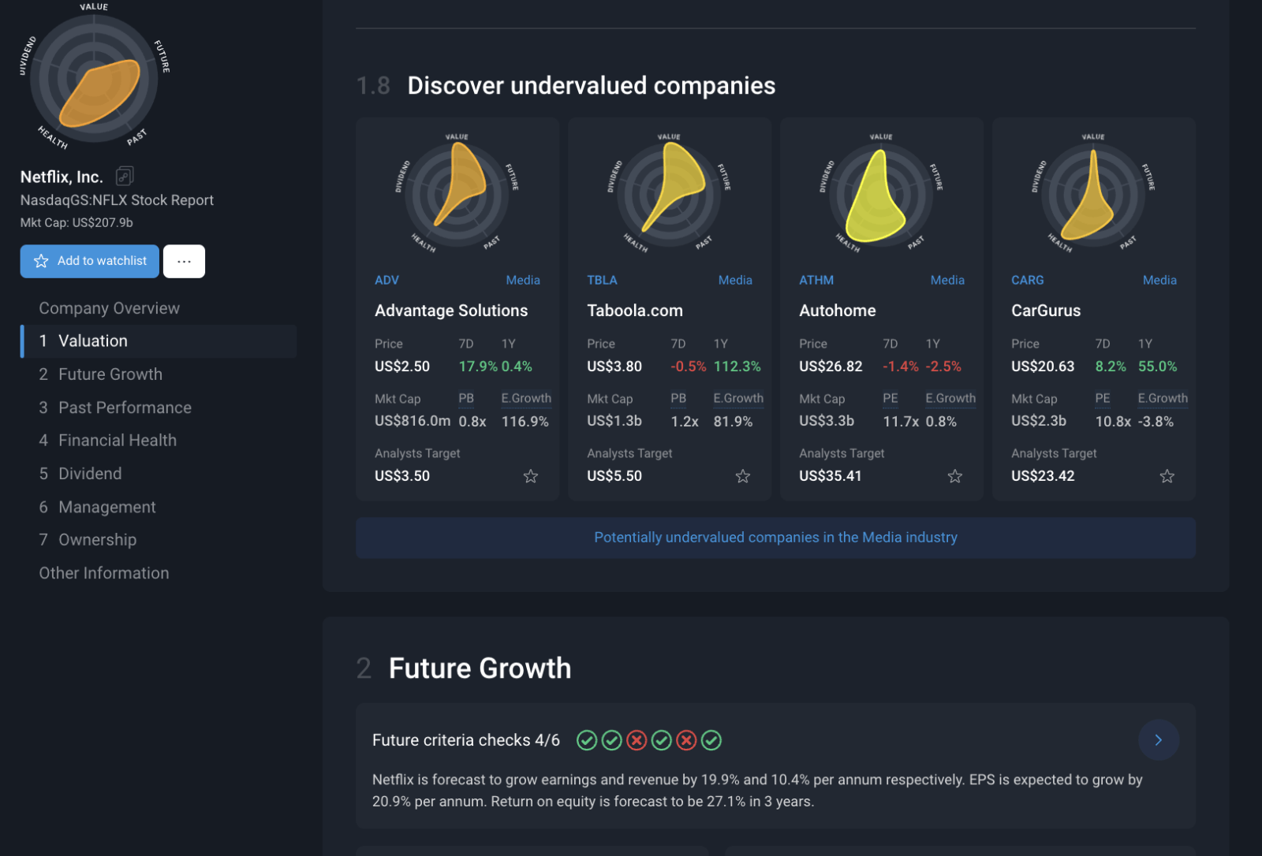Viewport: 1262px width, 856px height.
Task: Open Autohome snowflake chart
Action: point(882,193)
